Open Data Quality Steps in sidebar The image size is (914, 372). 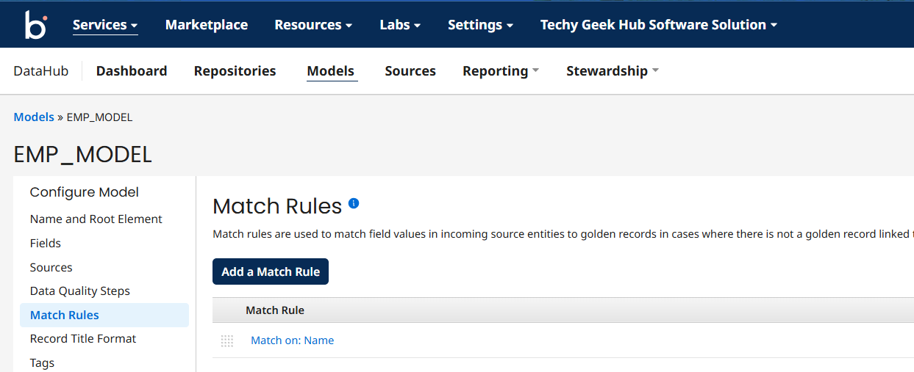pos(79,291)
